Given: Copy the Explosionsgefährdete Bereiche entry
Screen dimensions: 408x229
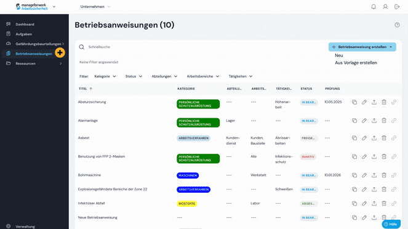Looking at the screenshot, I should [354, 189].
